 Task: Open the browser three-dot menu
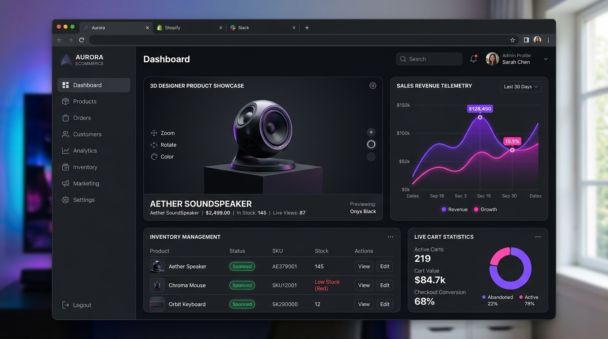(548, 40)
